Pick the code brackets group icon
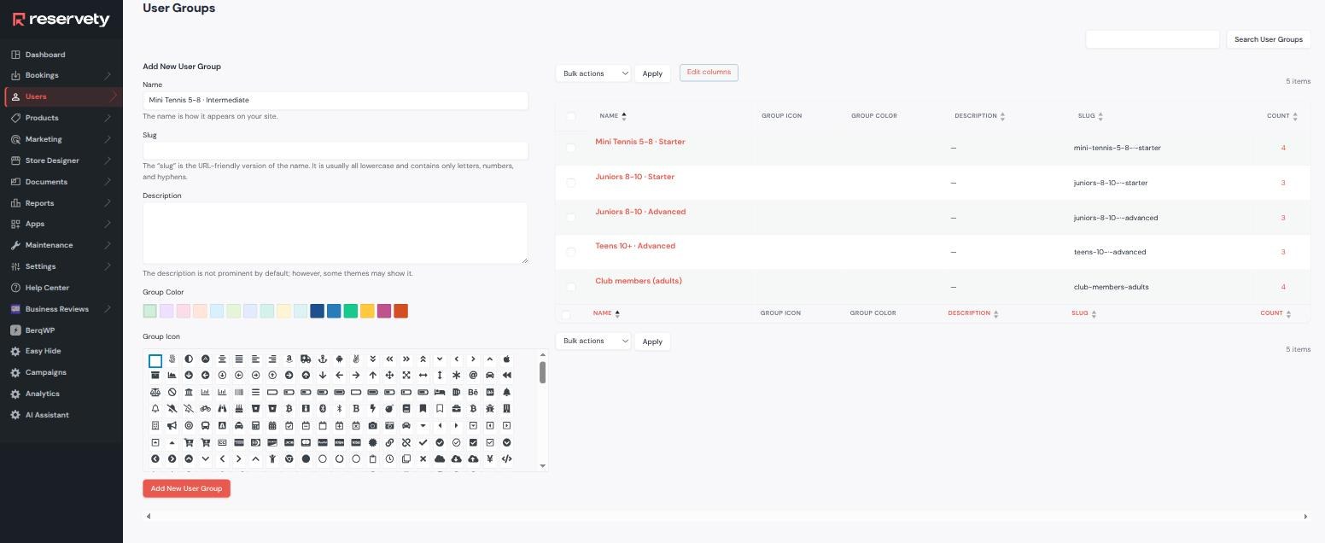Image resolution: width=1325 pixels, height=543 pixels. [x=507, y=459]
